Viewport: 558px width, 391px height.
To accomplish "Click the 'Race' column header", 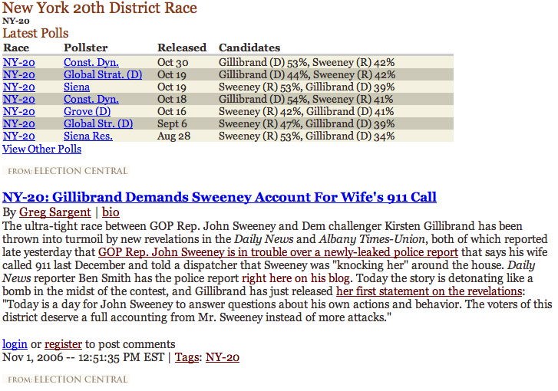I will tap(16, 48).
